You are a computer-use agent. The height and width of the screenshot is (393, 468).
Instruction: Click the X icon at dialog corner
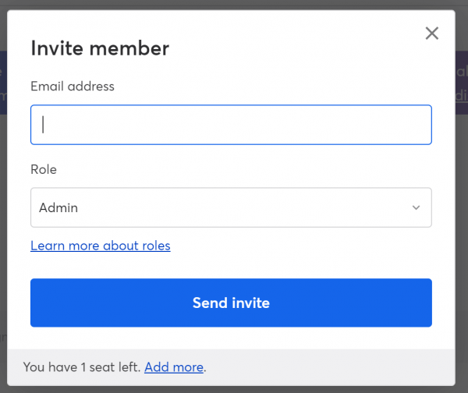coord(431,33)
